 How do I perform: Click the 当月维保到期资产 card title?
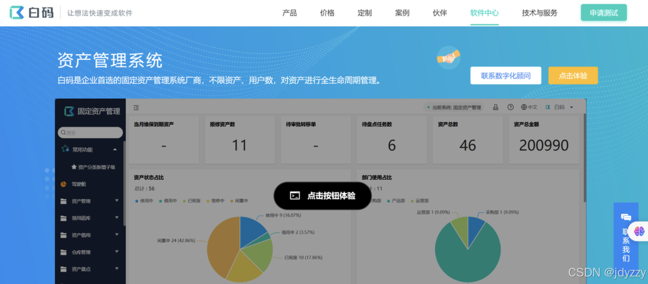tap(154, 124)
